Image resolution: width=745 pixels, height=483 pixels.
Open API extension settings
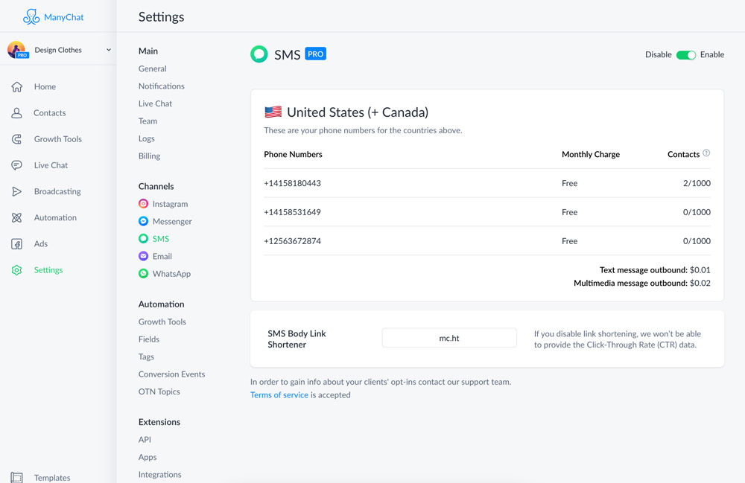coord(145,440)
